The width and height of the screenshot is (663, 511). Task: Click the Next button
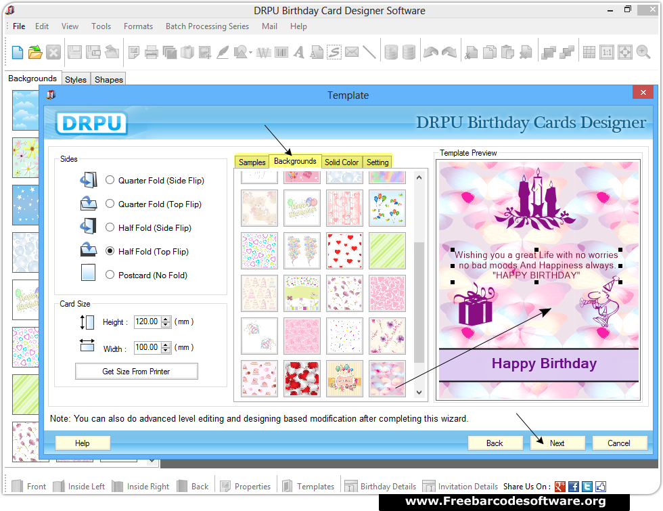[x=557, y=443]
